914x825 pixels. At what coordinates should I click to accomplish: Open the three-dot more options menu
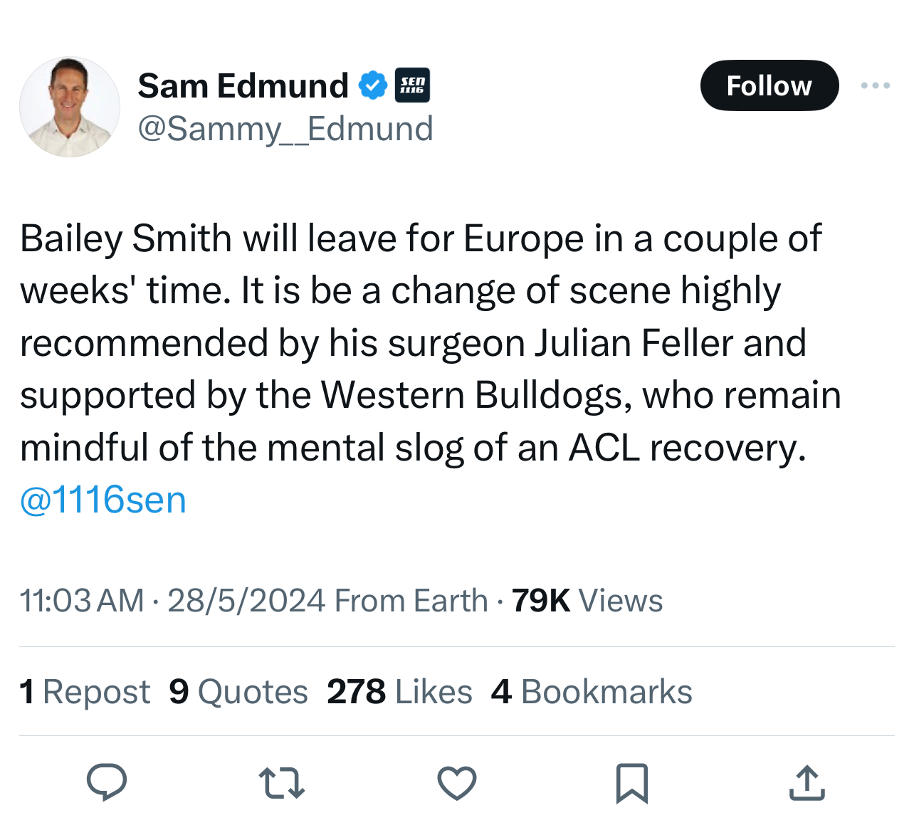point(875,85)
